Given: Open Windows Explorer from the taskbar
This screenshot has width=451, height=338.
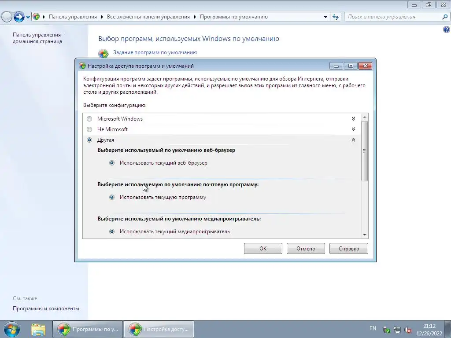Looking at the screenshot, I should click(x=38, y=329).
